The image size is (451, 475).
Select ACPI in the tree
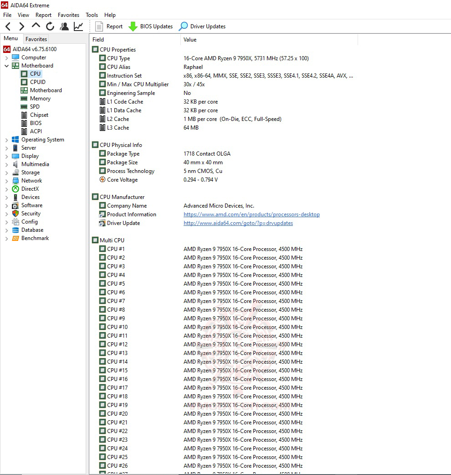pos(36,131)
